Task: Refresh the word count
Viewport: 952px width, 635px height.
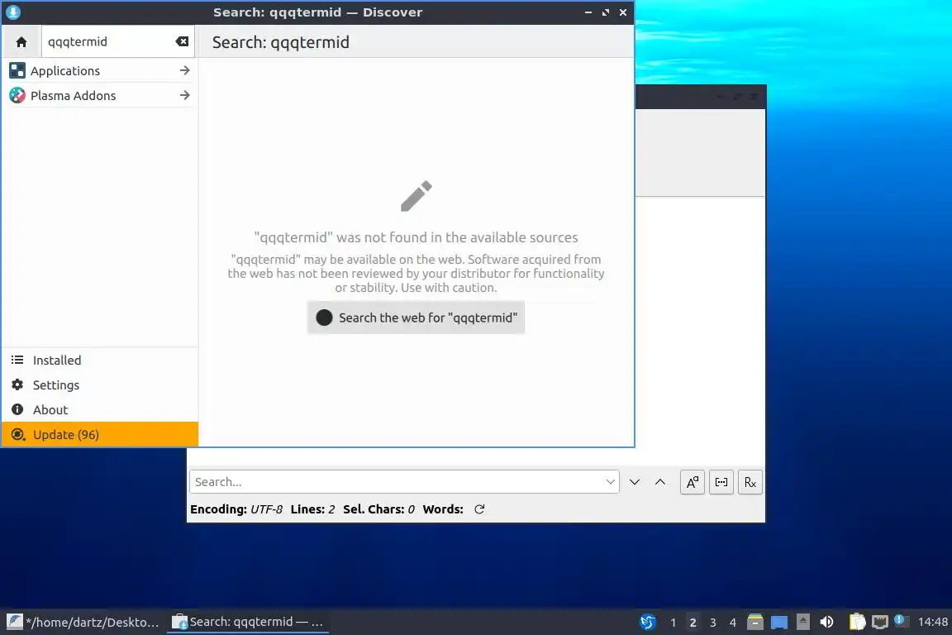Action: (479, 509)
